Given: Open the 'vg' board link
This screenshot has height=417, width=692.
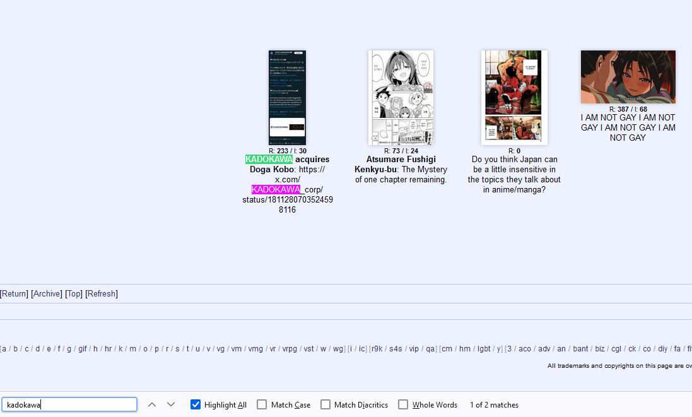Looking at the screenshot, I should [x=221, y=349].
